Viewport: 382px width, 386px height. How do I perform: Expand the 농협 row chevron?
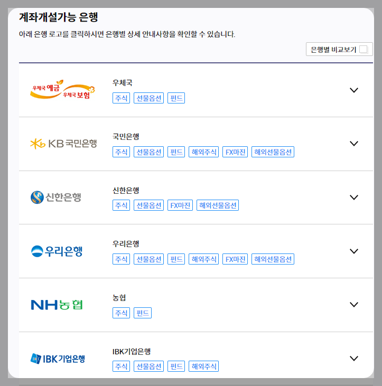click(354, 305)
